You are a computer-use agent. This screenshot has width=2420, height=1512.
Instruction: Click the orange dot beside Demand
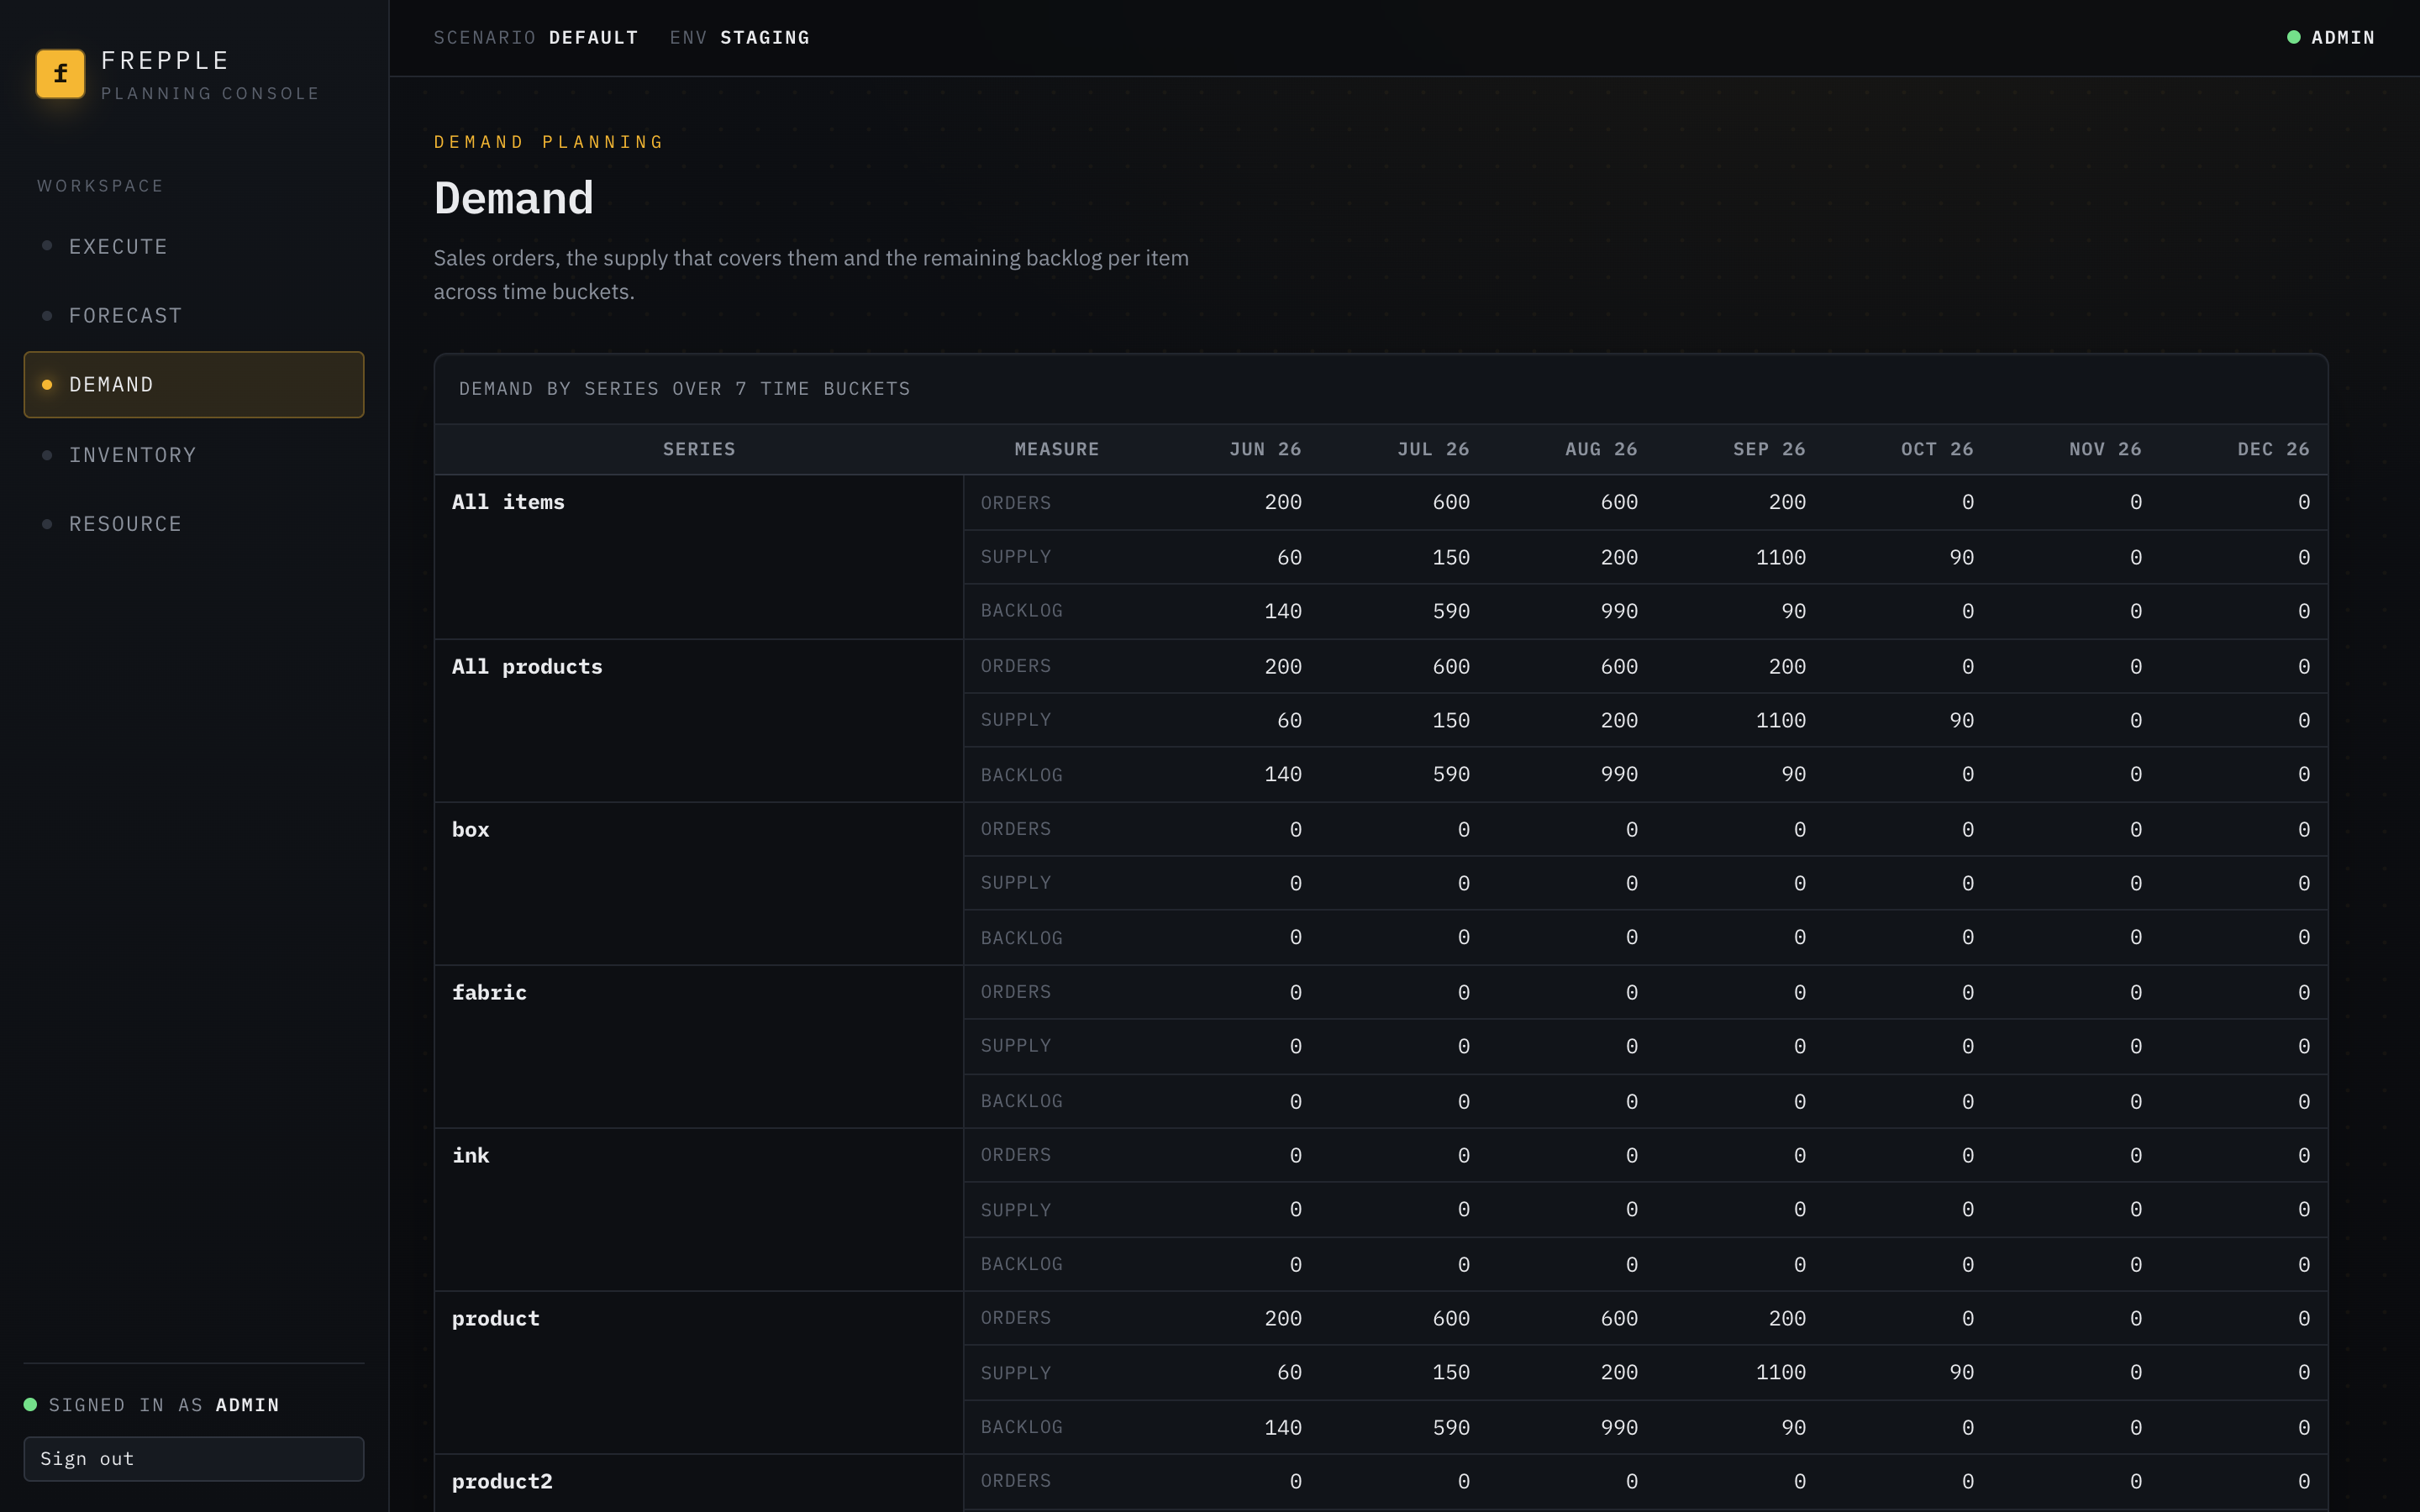47,384
